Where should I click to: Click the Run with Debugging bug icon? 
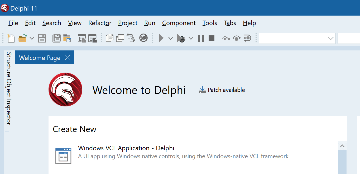click(x=181, y=39)
